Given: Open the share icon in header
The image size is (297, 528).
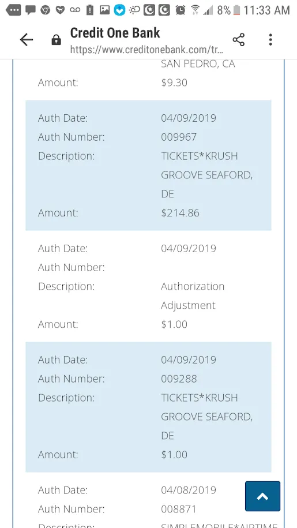Looking at the screenshot, I should click(239, 40).
